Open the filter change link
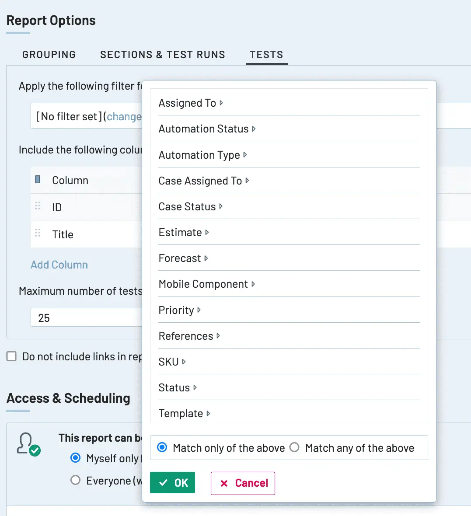Image resolution: width=471 pixels, height=516 pixels. (124, 116)
